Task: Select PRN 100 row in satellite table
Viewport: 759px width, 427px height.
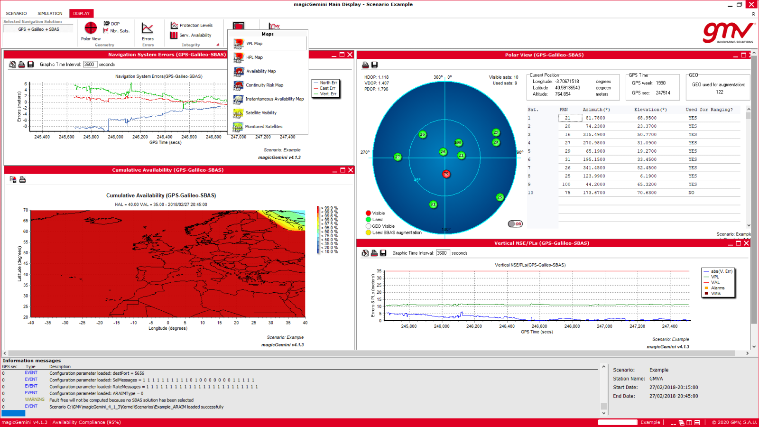Action: pyautogui.click(x=634, y=185)
